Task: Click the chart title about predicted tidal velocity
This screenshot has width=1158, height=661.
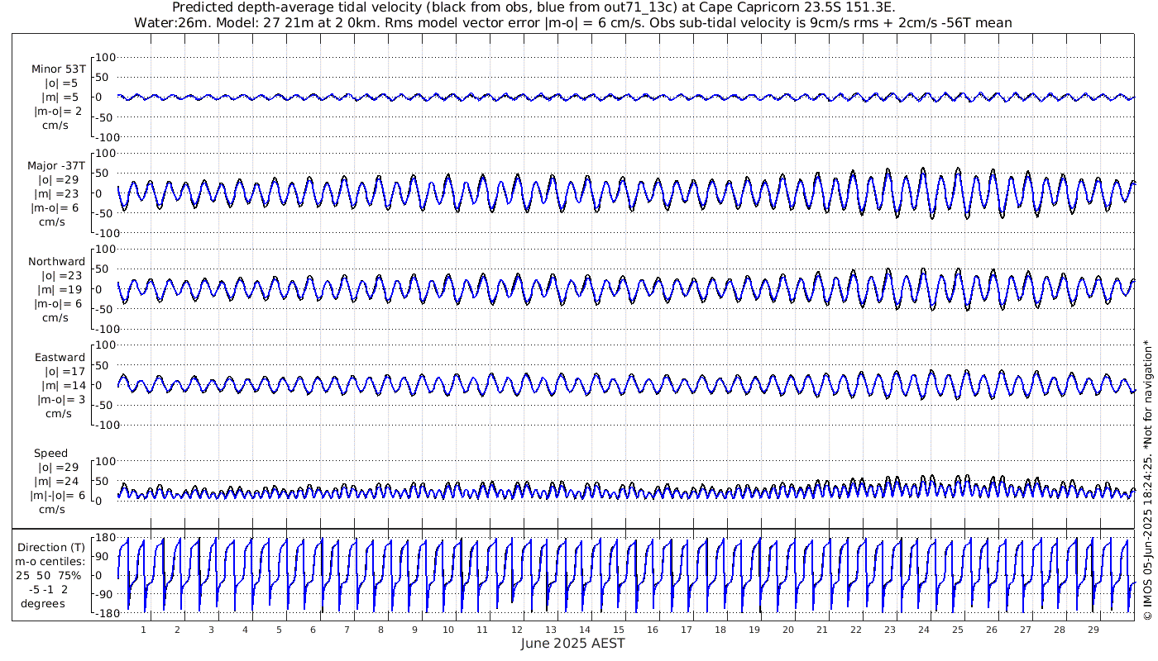Action: pos(572,7)
